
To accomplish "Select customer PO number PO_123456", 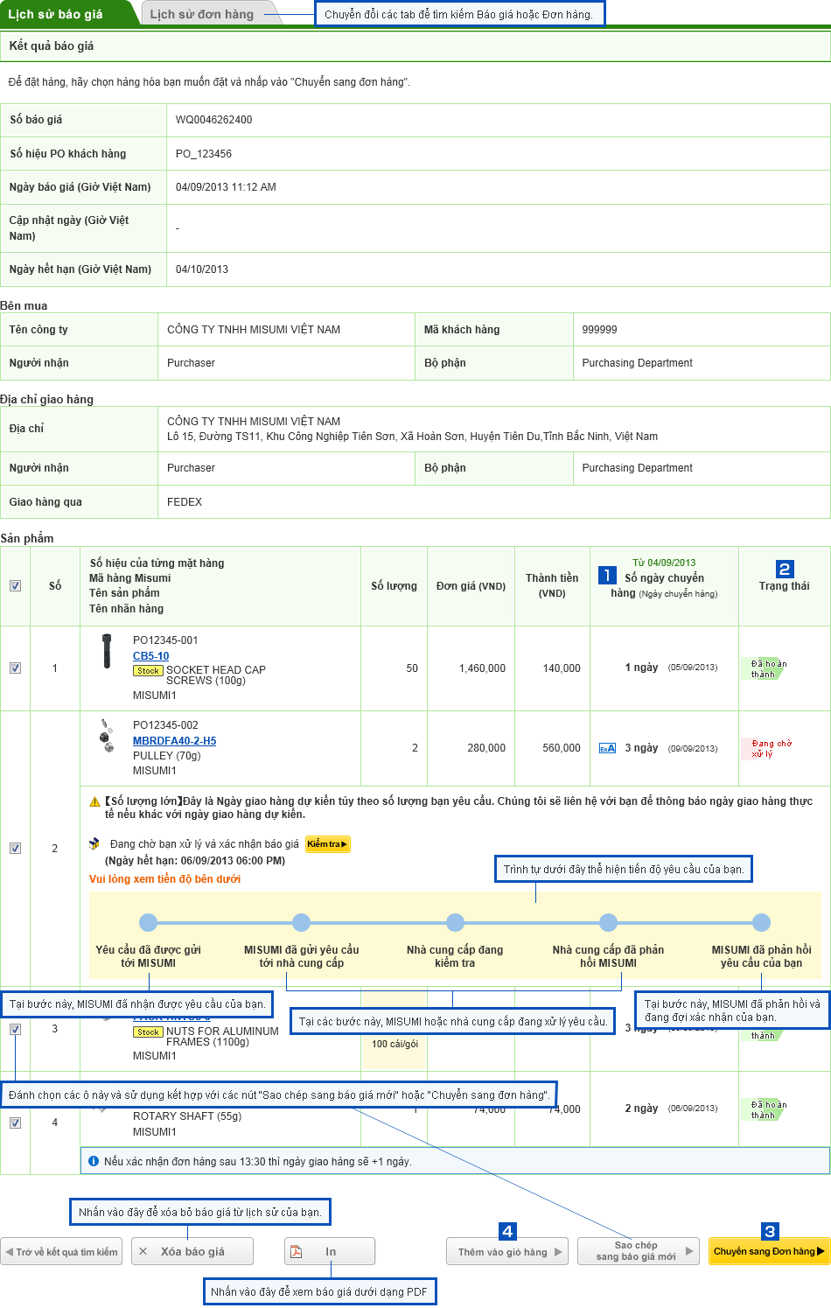I will [x=204, y=154].
